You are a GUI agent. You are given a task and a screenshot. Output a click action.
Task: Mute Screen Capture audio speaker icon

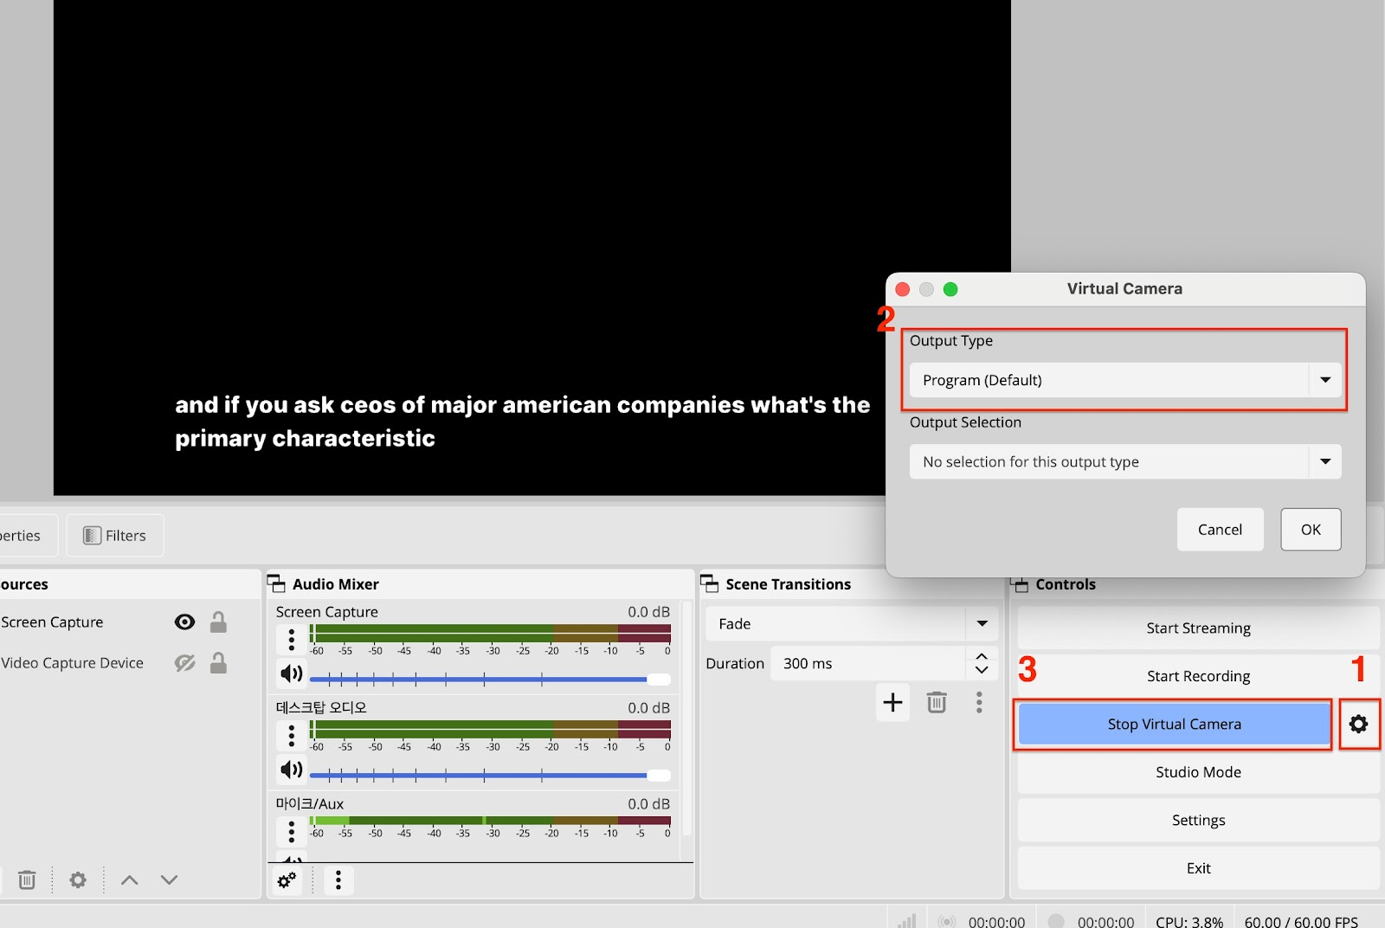pyautogui.click(x=292, y=673)
